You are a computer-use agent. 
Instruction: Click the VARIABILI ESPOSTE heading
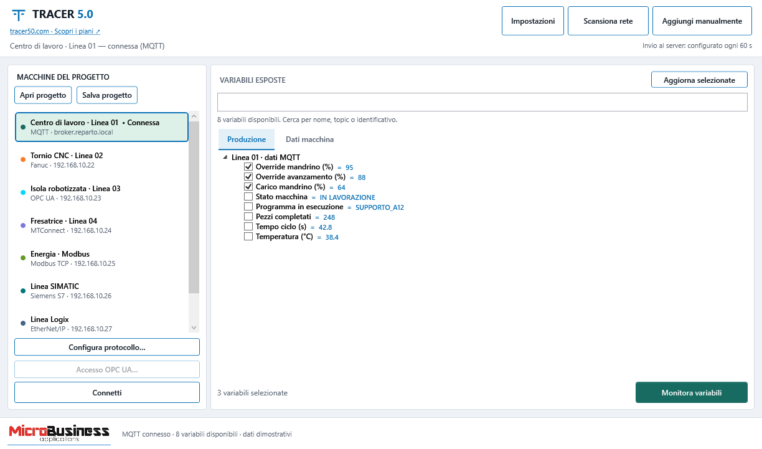point(253,80)
